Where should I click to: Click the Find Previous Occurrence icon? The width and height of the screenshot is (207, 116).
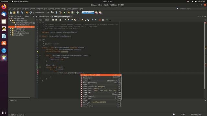point(69,20)
